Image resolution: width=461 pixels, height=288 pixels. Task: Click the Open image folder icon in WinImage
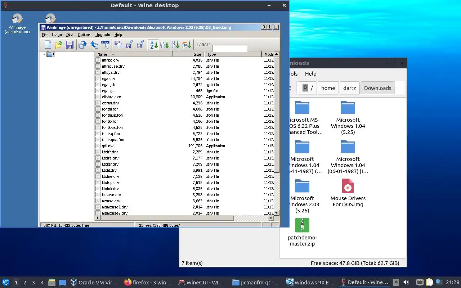pyautogui.click(x=59, y=45)
